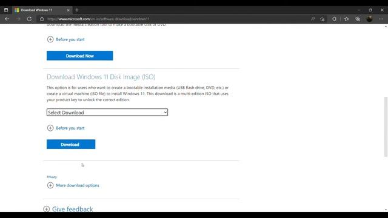Expand first Before you start section
This screenshot has height=218, width=388.
point(66,39)
